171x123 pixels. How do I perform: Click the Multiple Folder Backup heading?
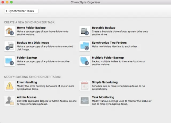[x=108, y=58]
